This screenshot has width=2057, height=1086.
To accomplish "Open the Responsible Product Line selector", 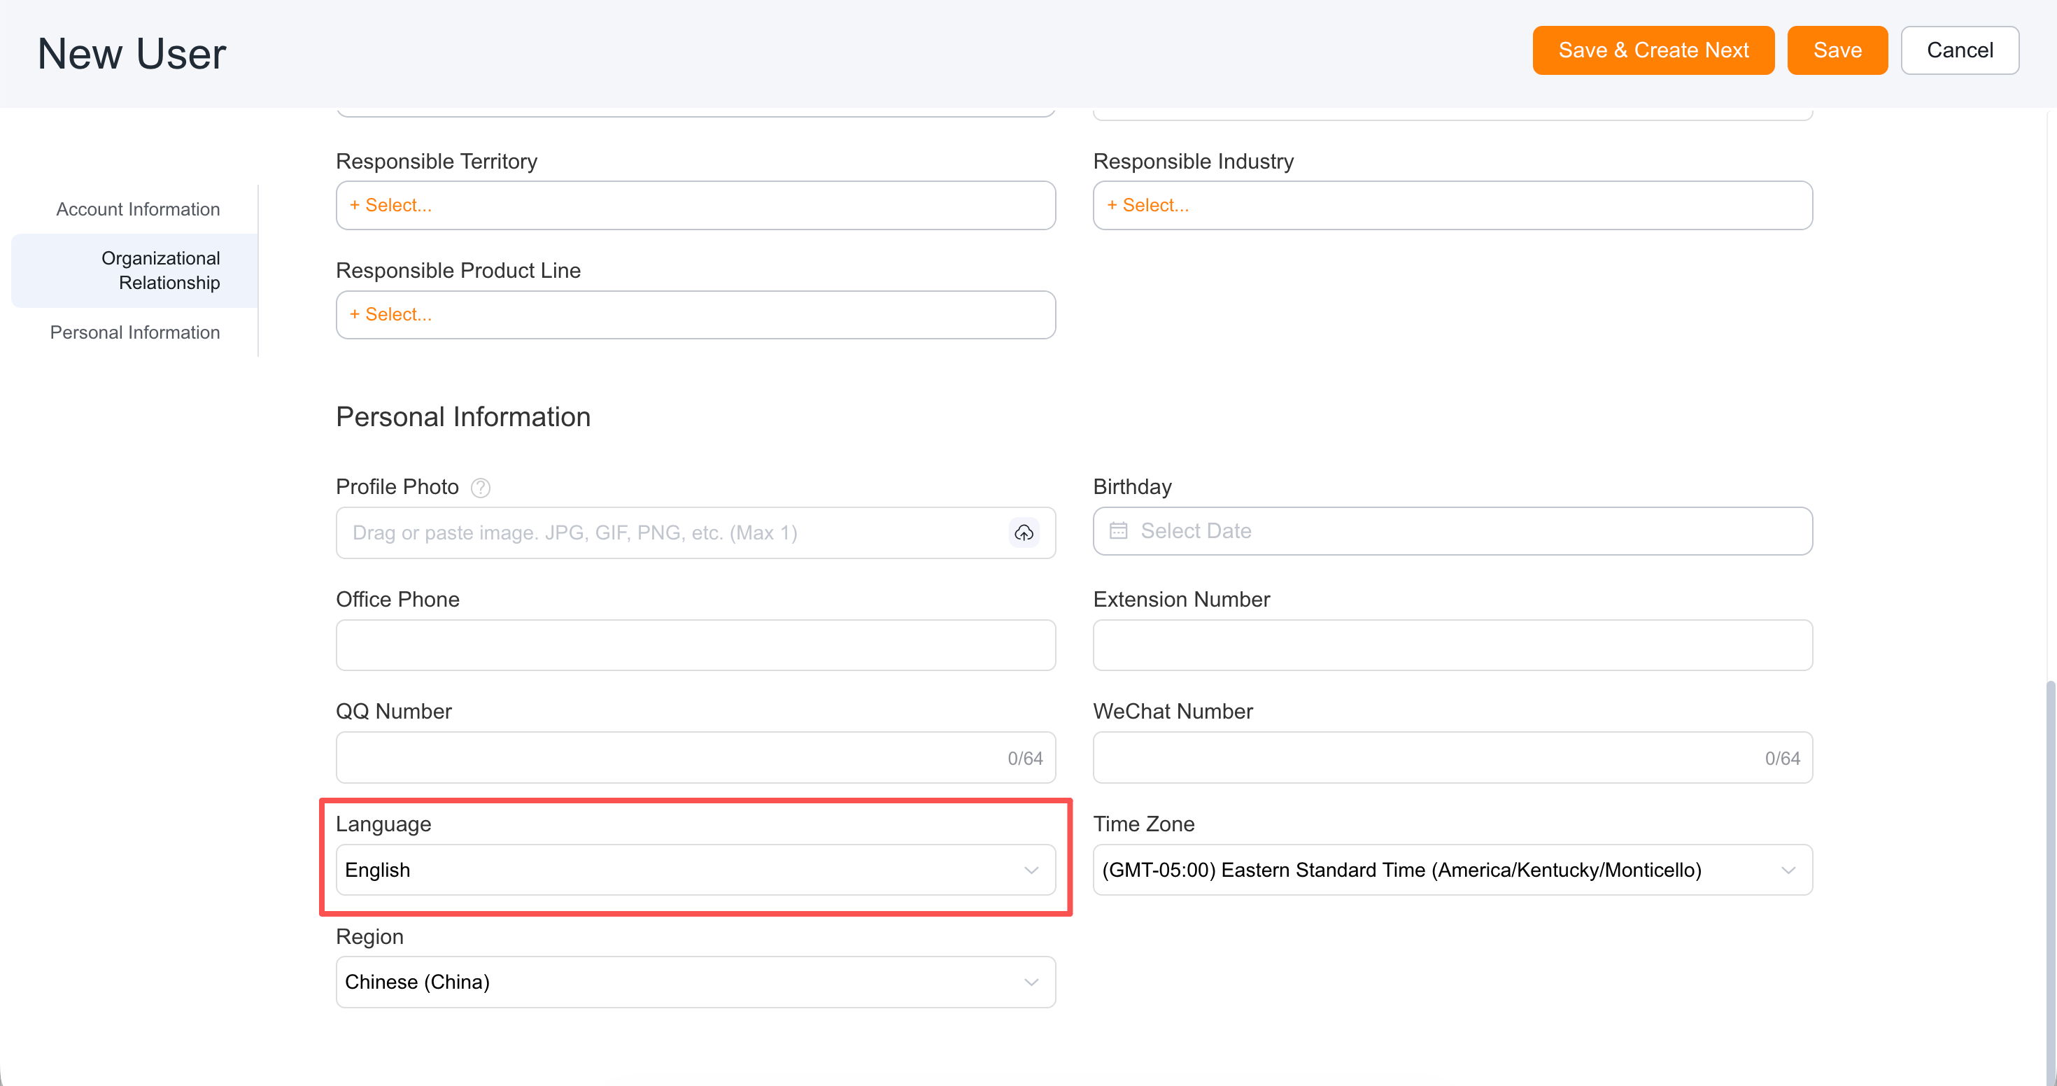I will click(695, 315).
